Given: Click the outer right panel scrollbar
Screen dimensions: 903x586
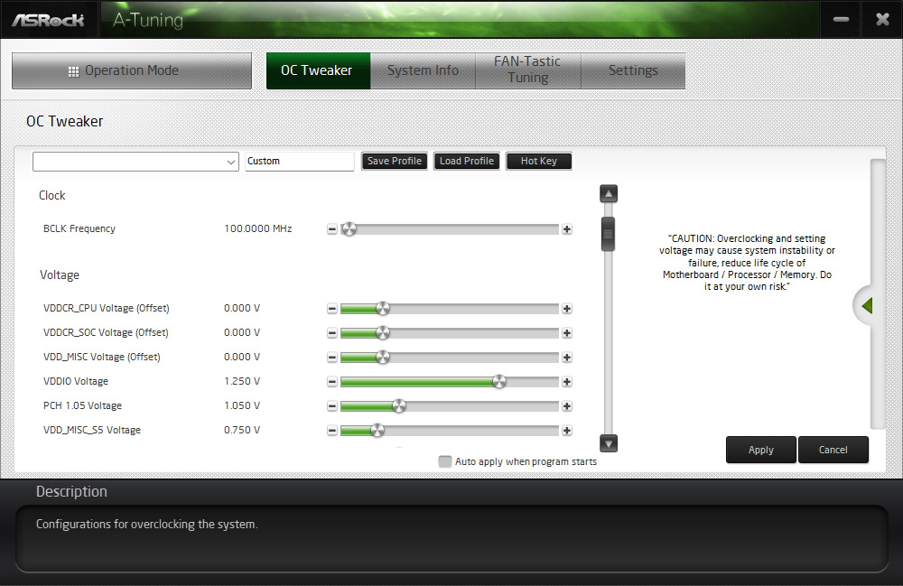Looking at the screenshot, I should pyautogui.click(x=878, y=293).
